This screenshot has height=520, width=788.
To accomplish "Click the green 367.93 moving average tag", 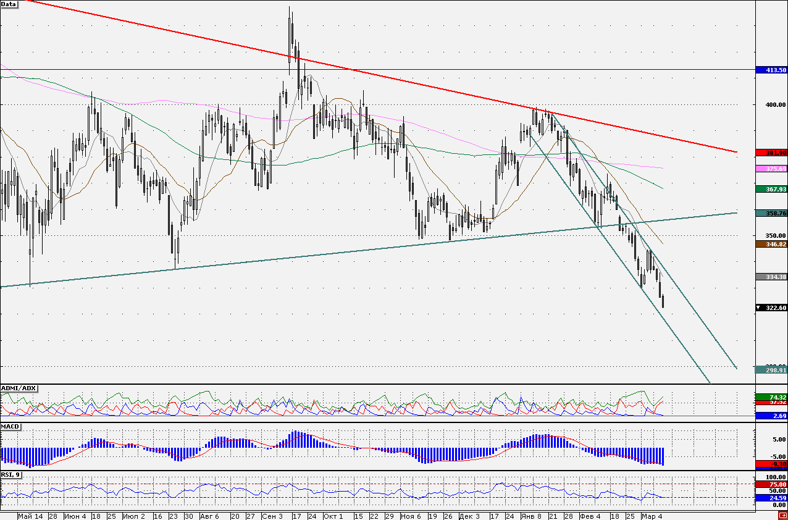I will (x=771, y=189).
